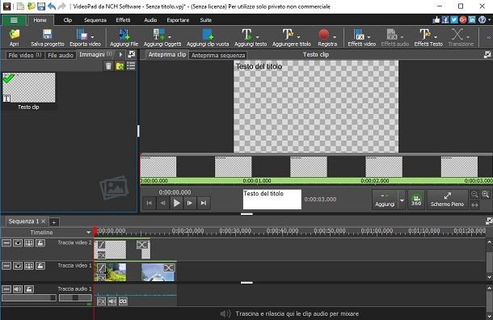The height and width of the screenshot is (320, 493).
Task: Jump to the start of the clip
Action: click(x=149, y=203)
